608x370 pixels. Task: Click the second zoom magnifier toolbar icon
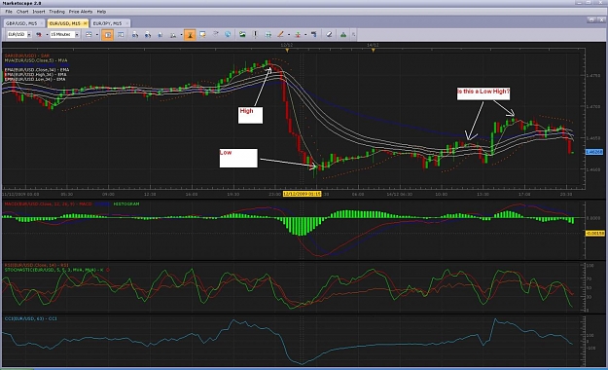(147, 34)
